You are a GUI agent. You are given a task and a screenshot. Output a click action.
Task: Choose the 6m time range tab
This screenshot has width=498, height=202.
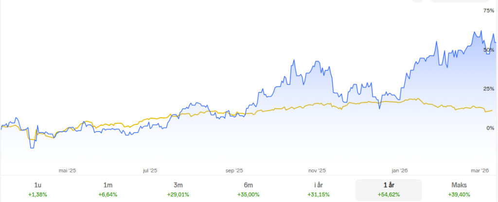click(x=249, y=189)
